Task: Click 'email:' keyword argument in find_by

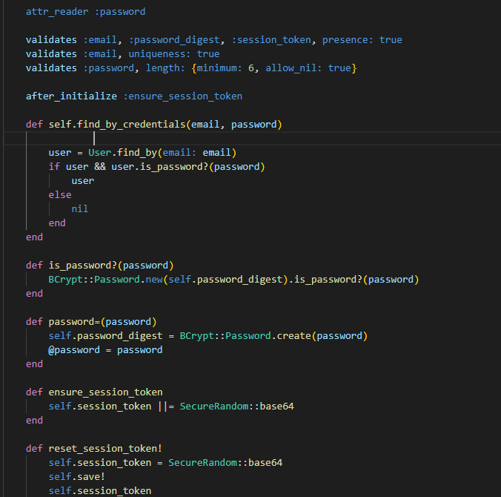Action: tap(179, 153)
